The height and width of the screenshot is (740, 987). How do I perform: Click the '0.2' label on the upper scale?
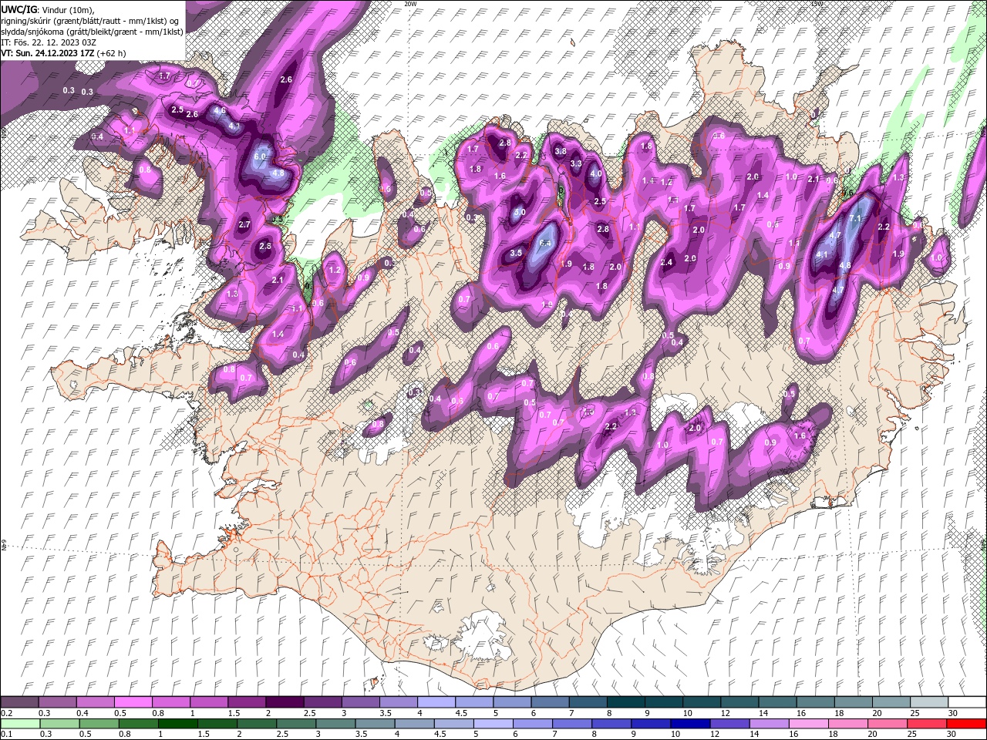(6, 713)
